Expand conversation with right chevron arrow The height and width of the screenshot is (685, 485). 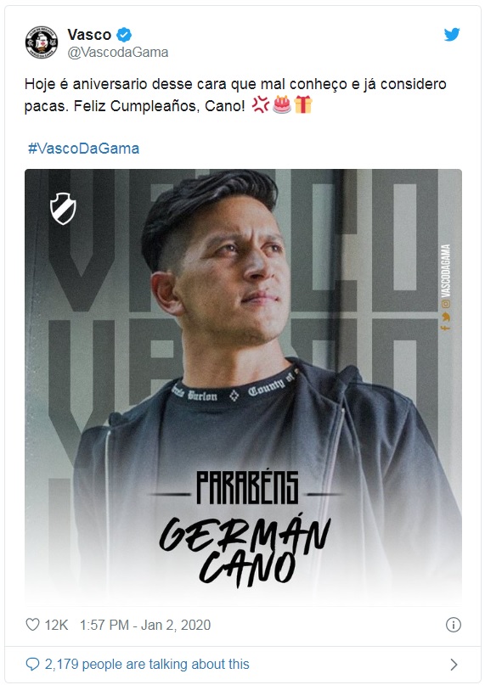tap(454, 665)
